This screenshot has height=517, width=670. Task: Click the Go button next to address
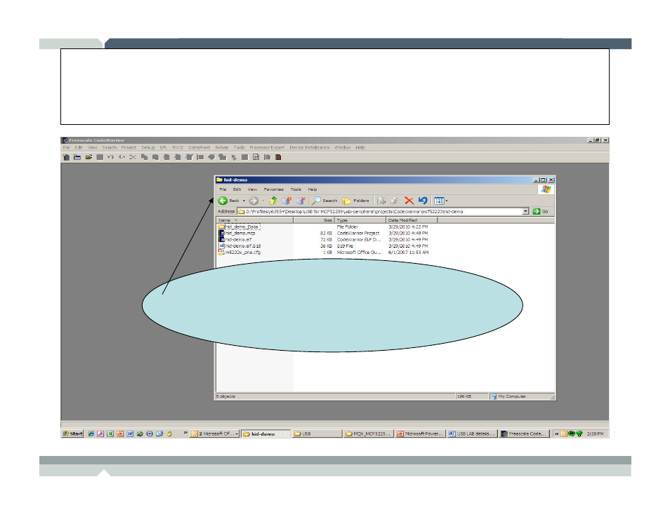[x=541, y=211]
